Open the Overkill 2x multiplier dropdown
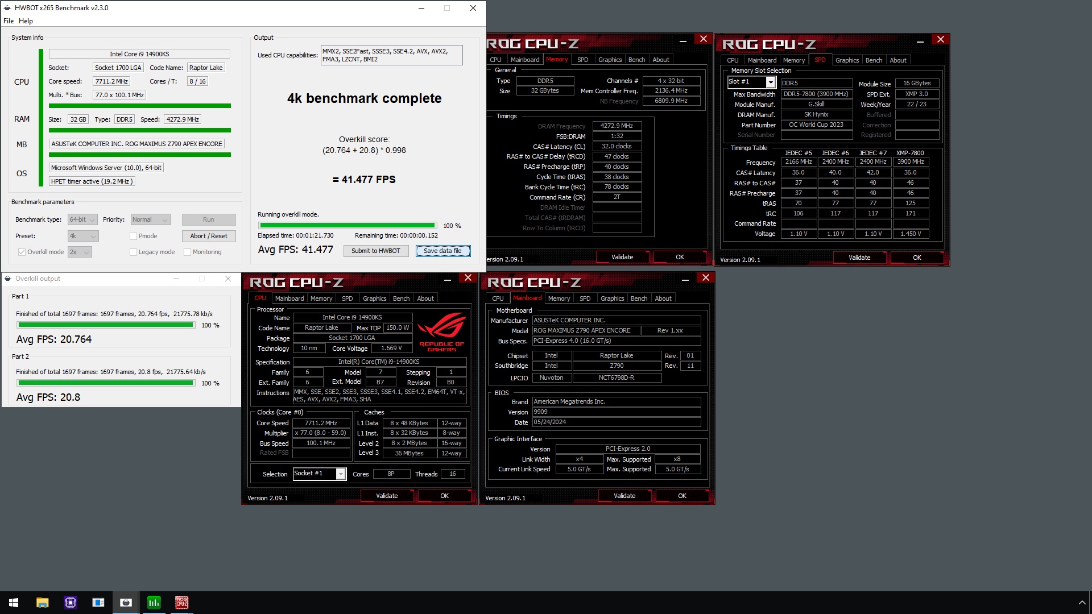 click(x=80, y=252)
